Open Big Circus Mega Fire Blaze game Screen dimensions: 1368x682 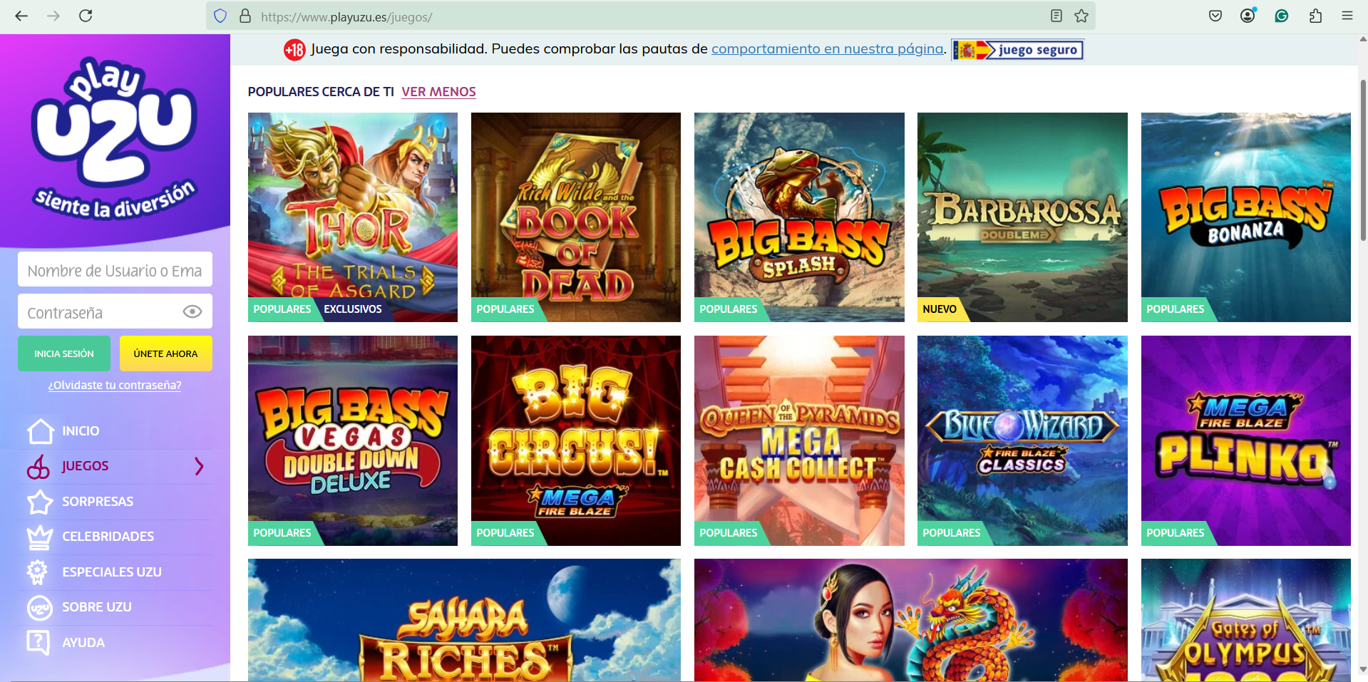pyautogui.click(x=576, y=440)
